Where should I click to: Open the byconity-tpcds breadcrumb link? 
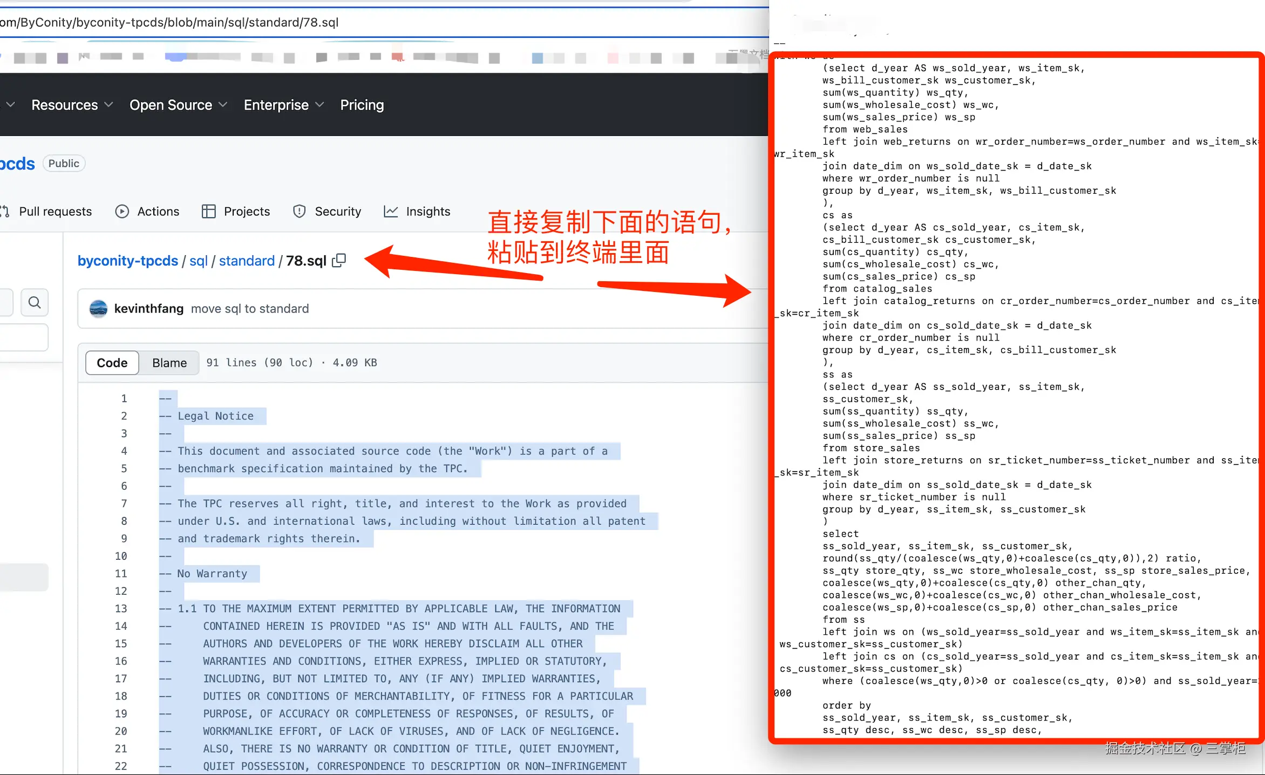(x=127, y=261)
